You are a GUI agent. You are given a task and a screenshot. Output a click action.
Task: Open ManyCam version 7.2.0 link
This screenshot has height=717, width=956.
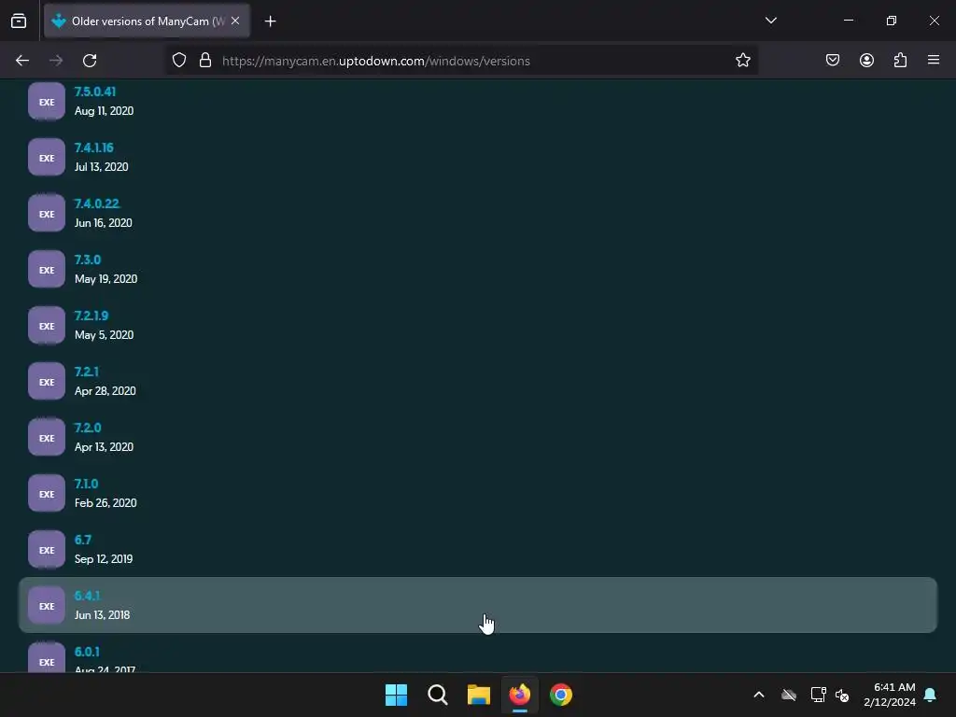tap(88, 428)
